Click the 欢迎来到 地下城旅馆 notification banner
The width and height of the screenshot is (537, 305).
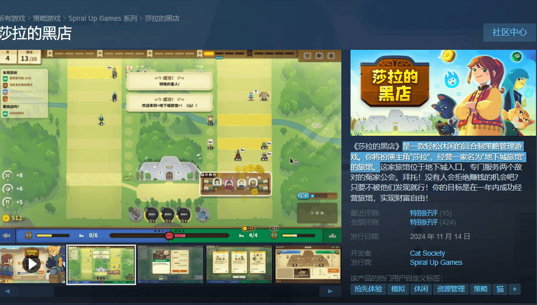pyautogui.click(x=170, y=103)
